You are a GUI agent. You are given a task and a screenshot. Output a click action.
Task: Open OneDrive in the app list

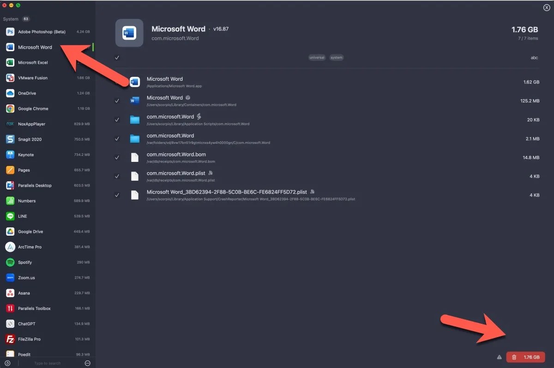tap(48, 93)
